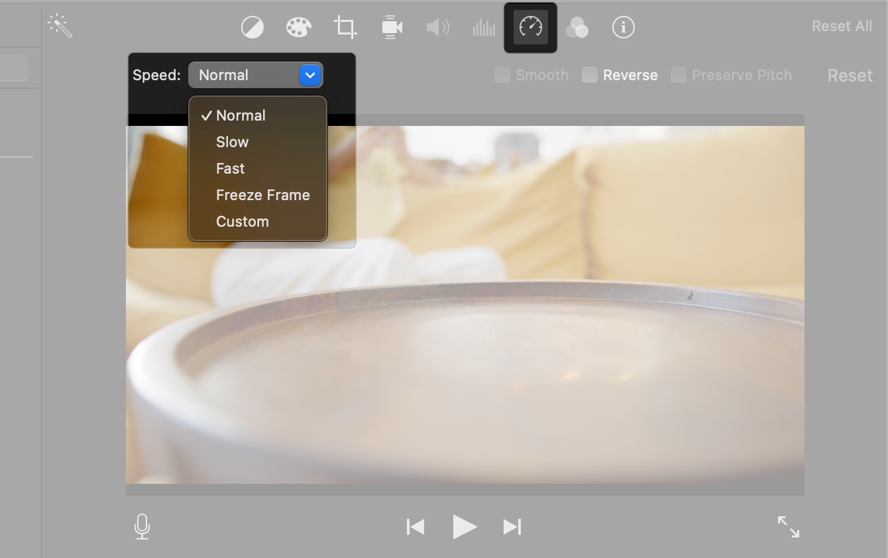Open the Color Correction controls
The height and width of the screenshot is (558, 888).
(x=298, y=27)
